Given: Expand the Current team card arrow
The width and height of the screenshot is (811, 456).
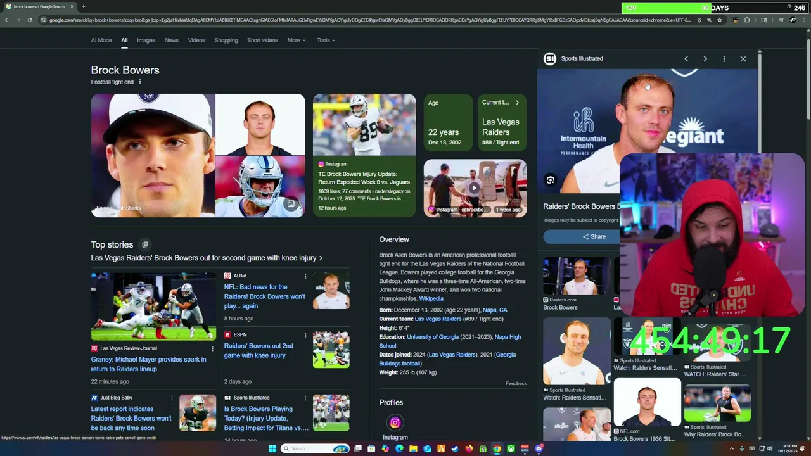Looking at the screenshot, I should [517, 103].
